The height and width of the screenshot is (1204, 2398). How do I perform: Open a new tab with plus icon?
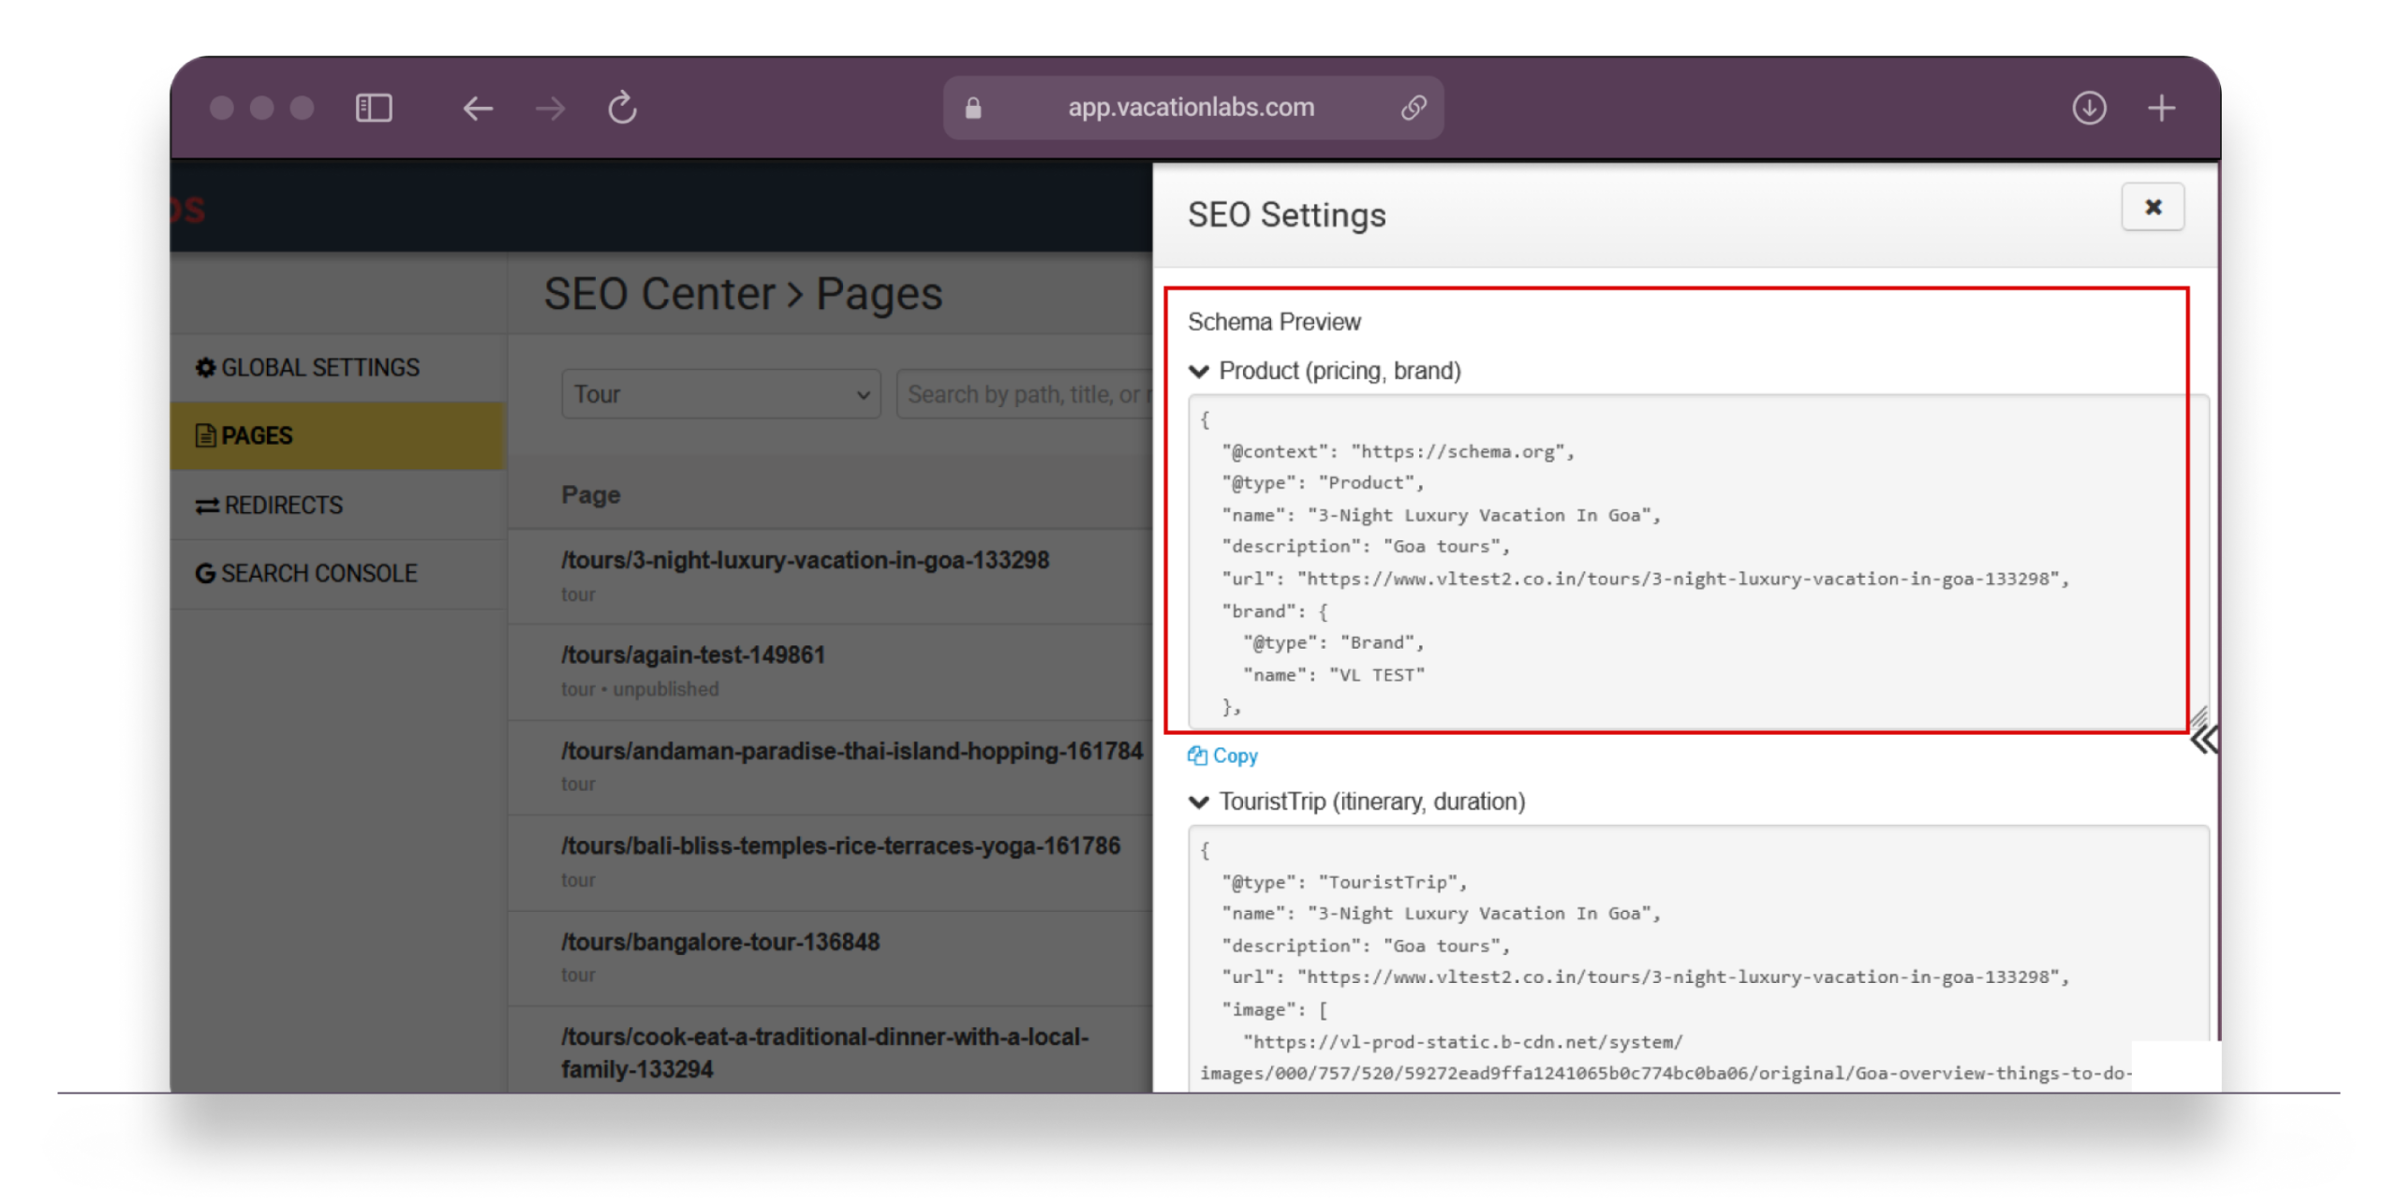click(x=2161, y=108)
